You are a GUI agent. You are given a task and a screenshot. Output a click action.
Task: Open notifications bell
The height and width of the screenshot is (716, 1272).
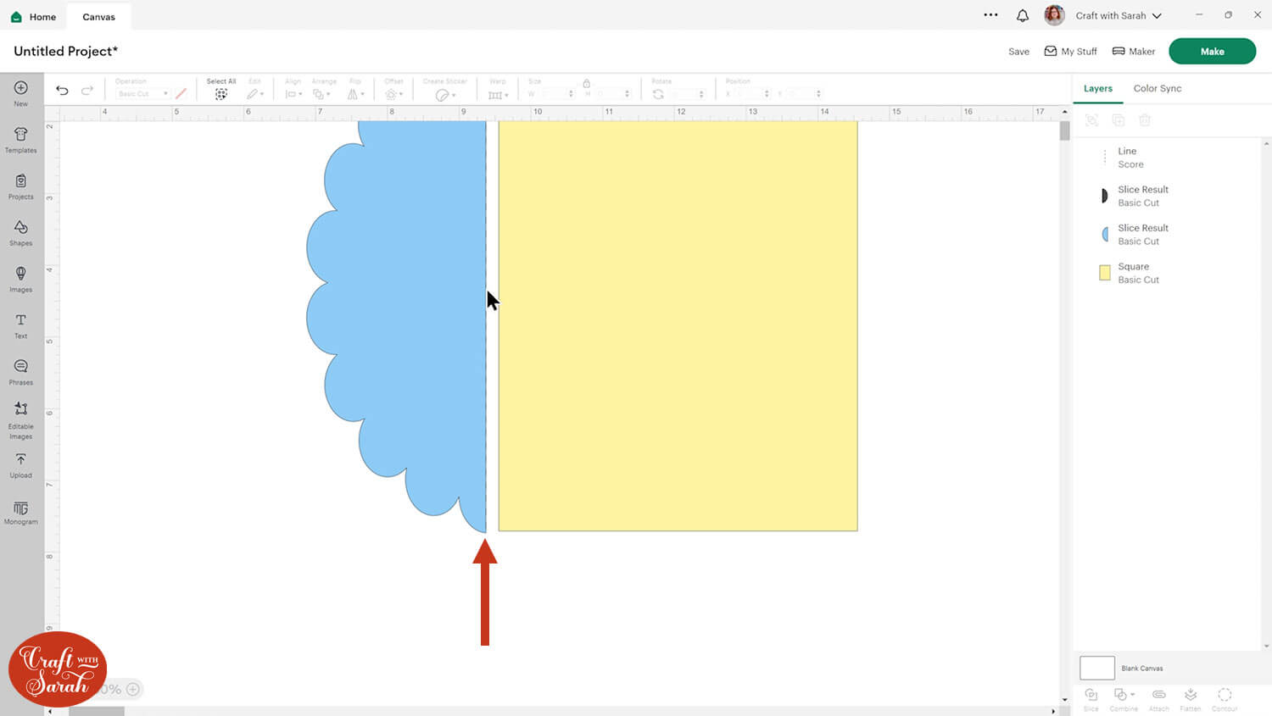[x=1023, y=15]
